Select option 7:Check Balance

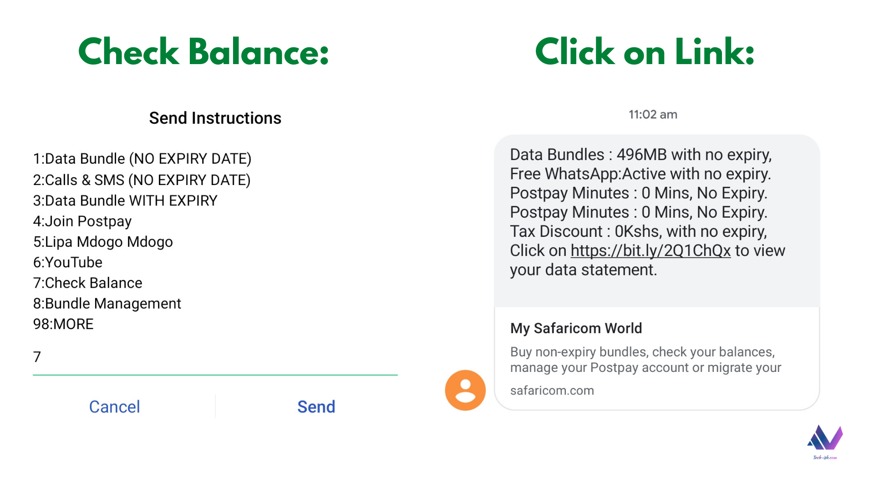(87, 283)
